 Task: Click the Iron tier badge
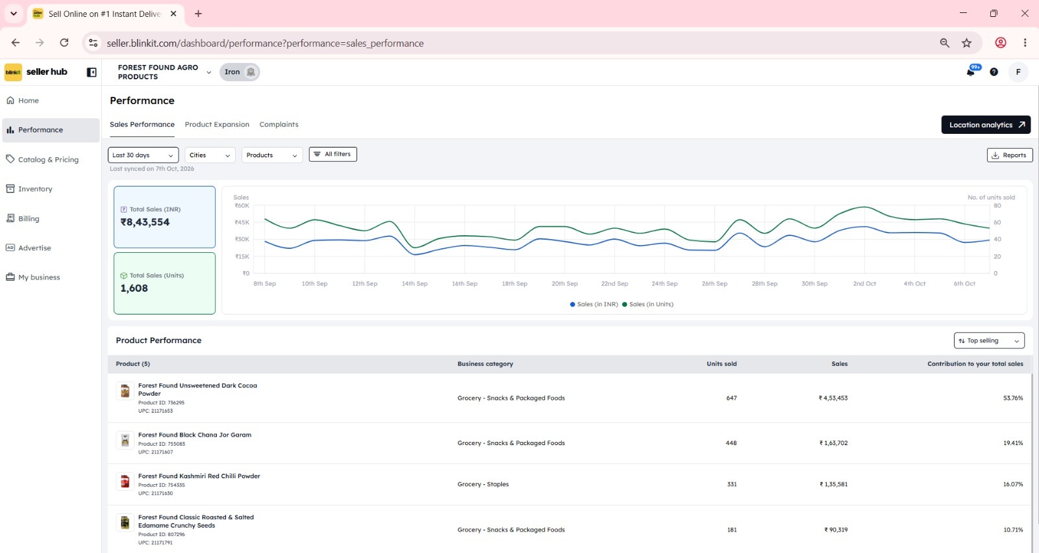point(240,72)
